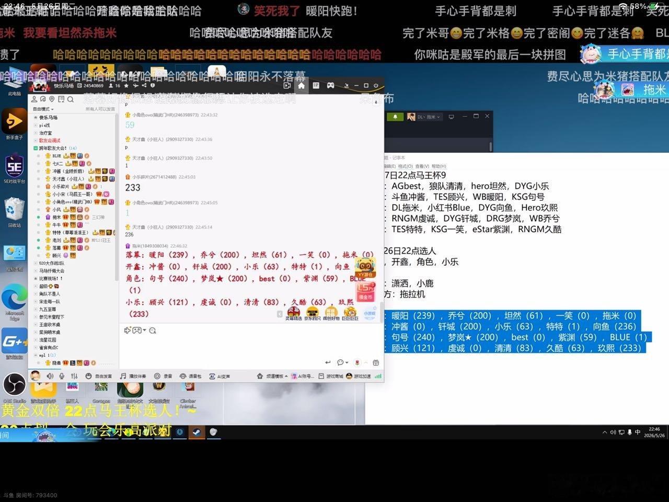Screen dimensions: 669x502
Task: Select the 比赛现场!! channel
Action: click(51, 279)
